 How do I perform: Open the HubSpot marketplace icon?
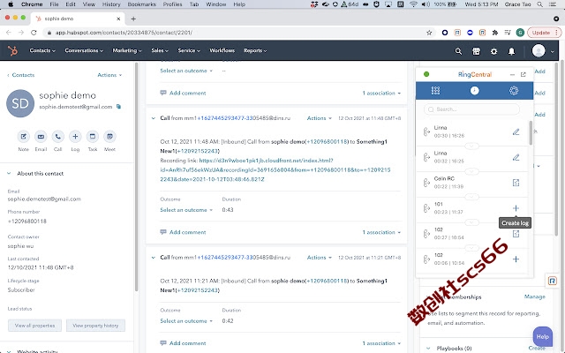coord(476,51)
